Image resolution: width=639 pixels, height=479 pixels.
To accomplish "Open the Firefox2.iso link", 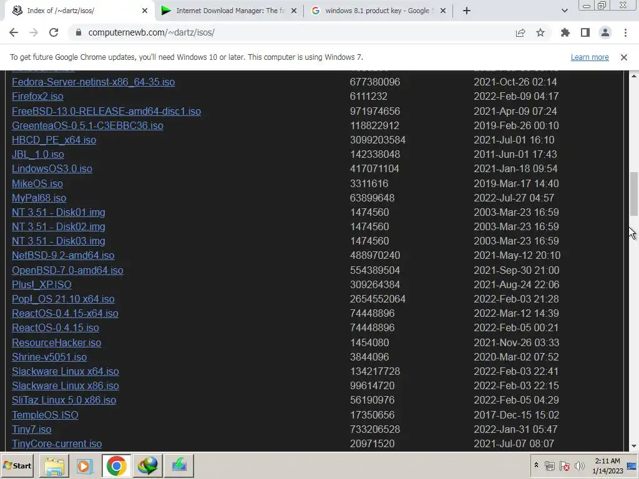I will tap(37, 96).
